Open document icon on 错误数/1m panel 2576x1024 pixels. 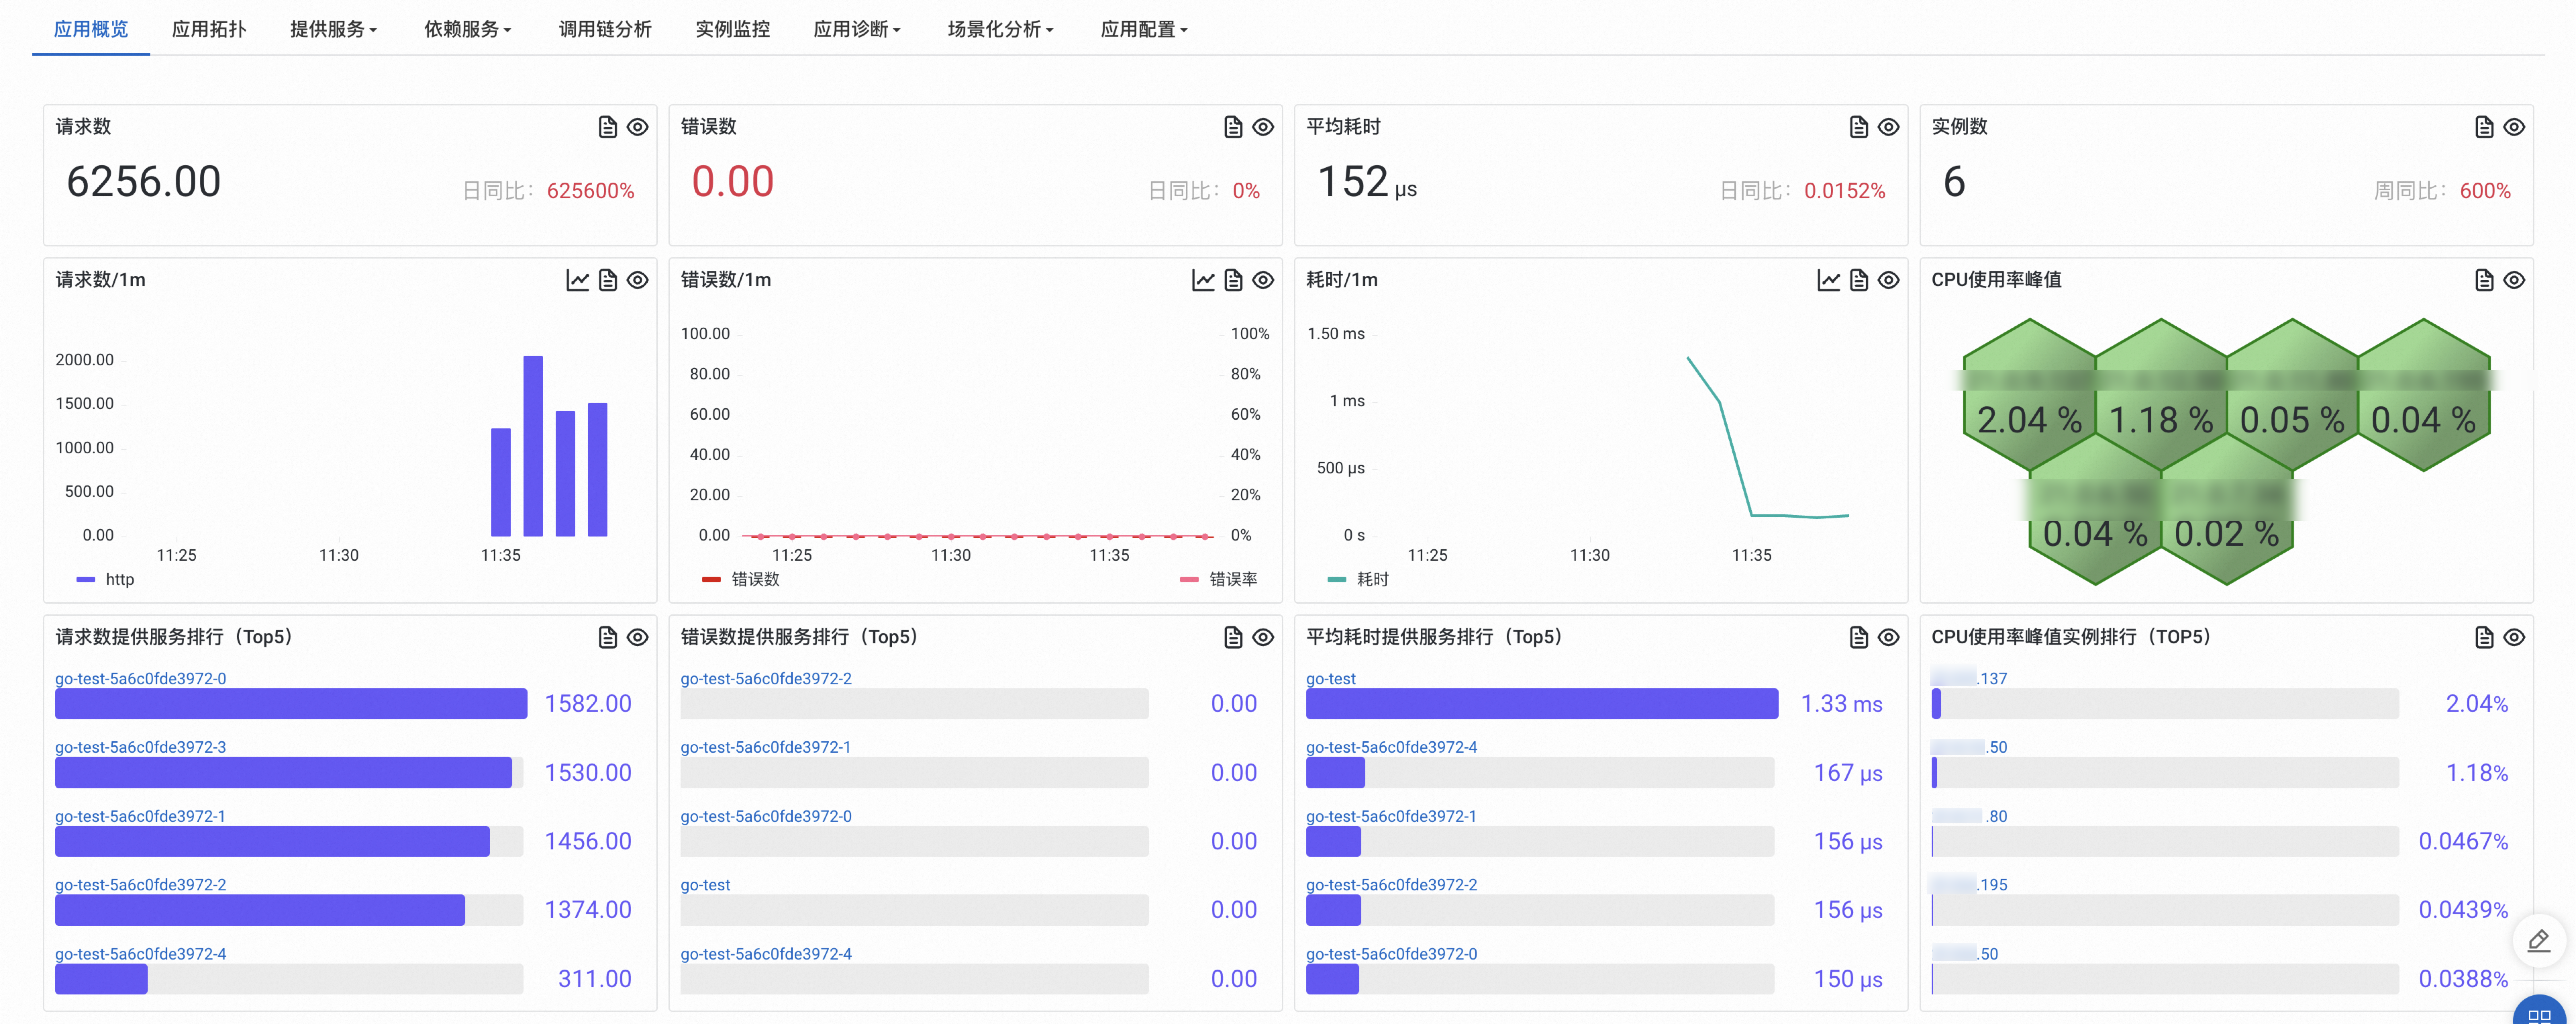pyautogui.click(x=1233, y=280)
